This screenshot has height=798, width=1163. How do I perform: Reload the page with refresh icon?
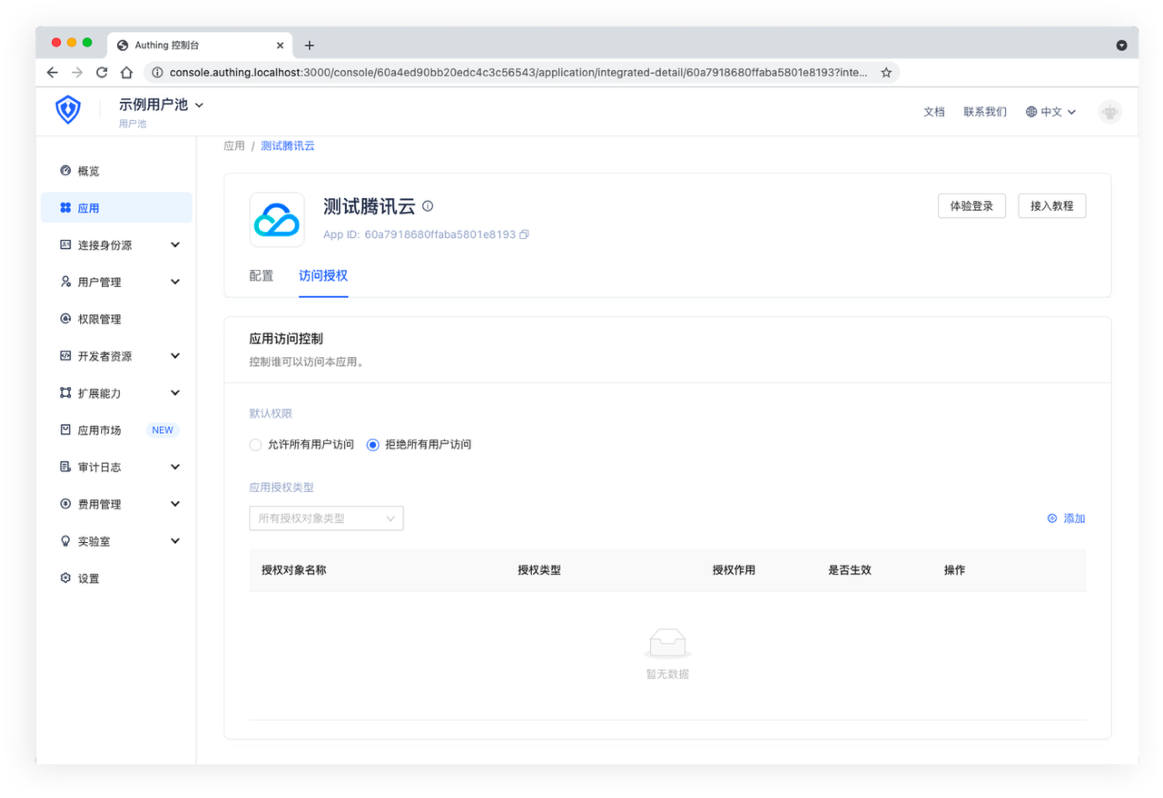pyautogui.click(x=102, y=72)
